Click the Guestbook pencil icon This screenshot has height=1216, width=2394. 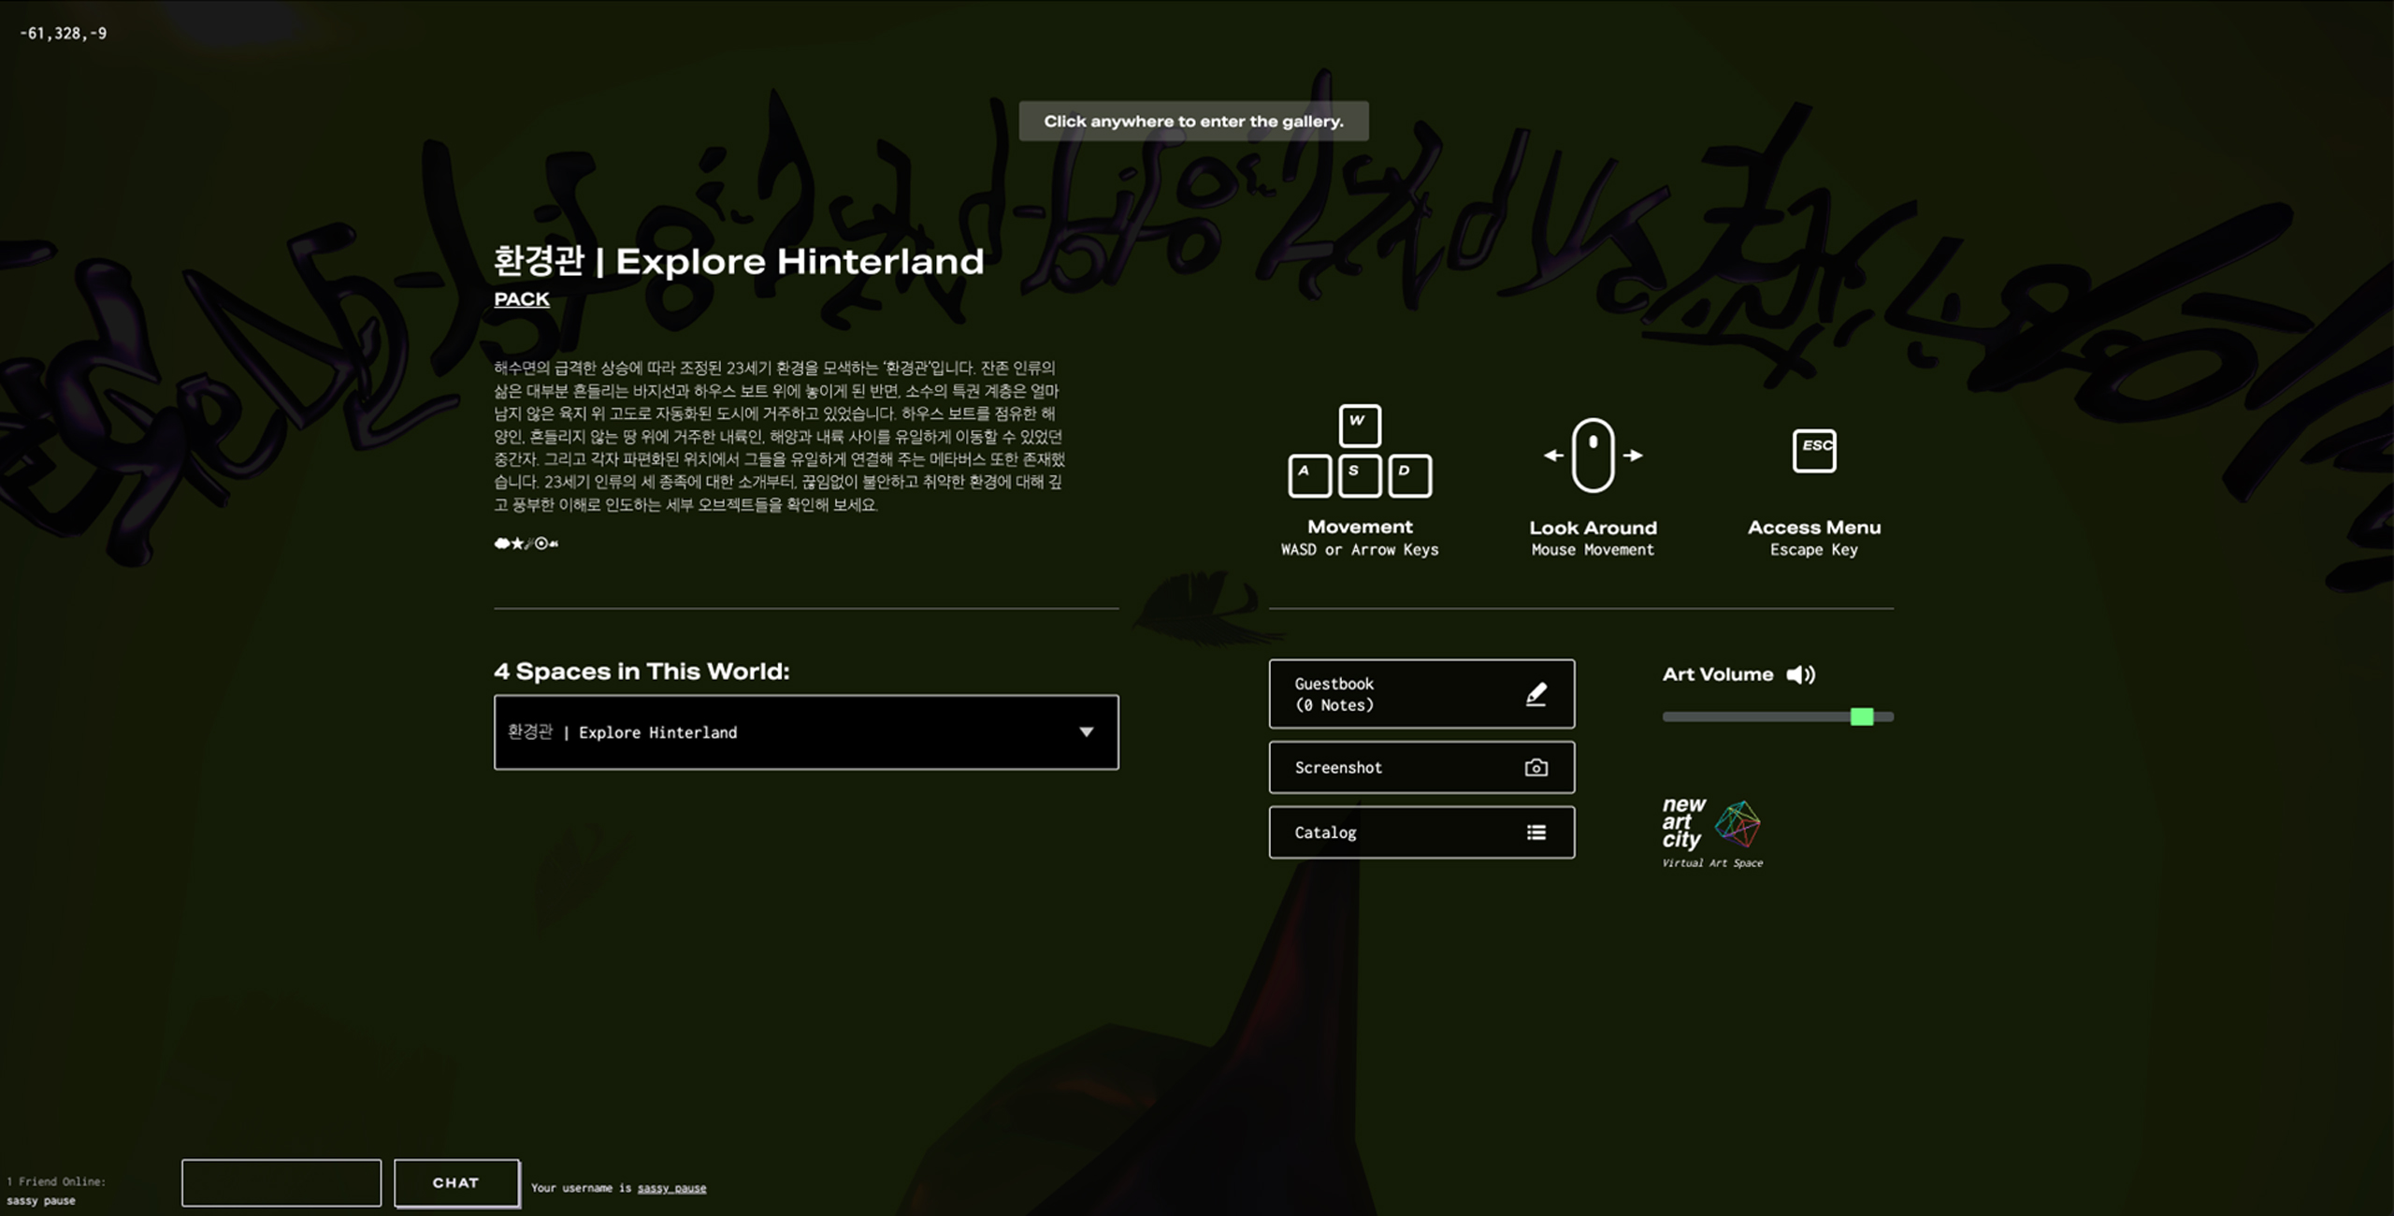(1536, 694)
